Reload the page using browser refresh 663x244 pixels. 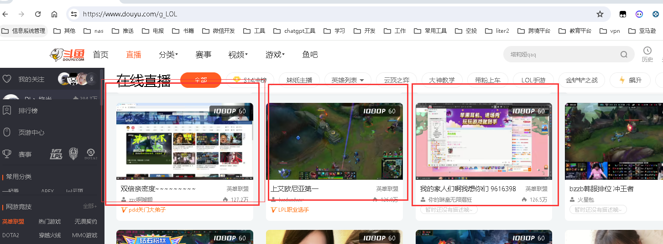click(38, 14)
